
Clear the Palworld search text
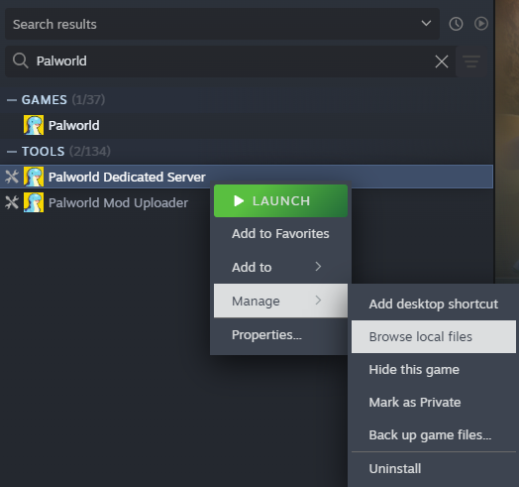pyautogui.click(x=442, y=61)
